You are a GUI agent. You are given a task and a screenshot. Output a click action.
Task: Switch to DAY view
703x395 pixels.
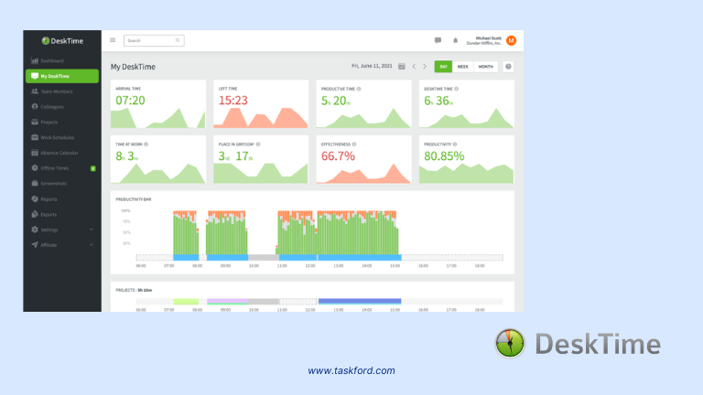(x=443, y=67)
